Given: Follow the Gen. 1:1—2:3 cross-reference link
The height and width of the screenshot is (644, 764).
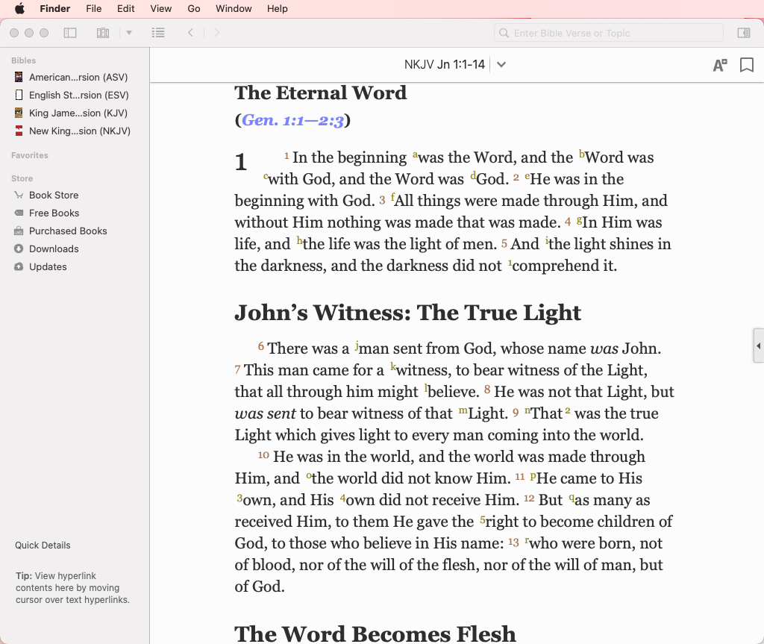Looking at the screenshot, I should point(292,120).
